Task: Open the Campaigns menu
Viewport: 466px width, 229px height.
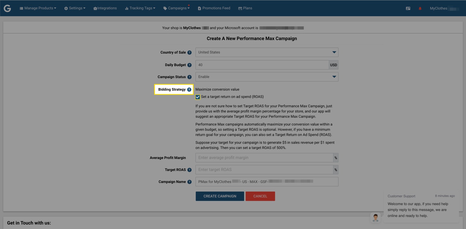Action: pos(176,8)
